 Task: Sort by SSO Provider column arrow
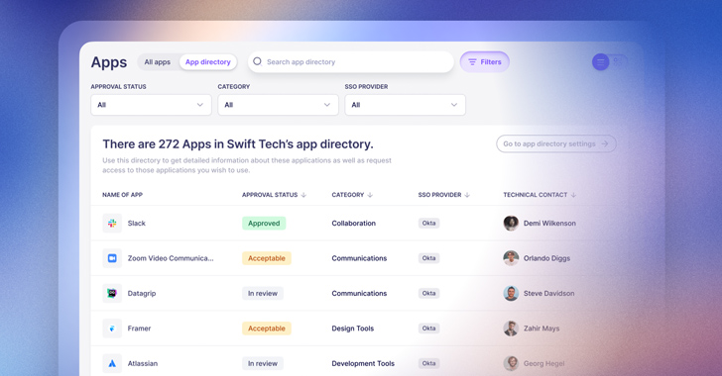tap(467, 195)
